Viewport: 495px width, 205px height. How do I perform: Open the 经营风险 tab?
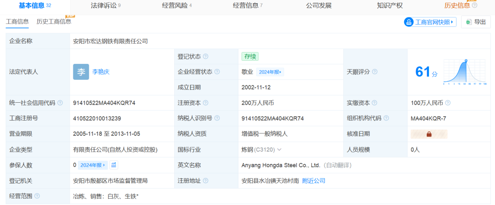tap(177, 5)
